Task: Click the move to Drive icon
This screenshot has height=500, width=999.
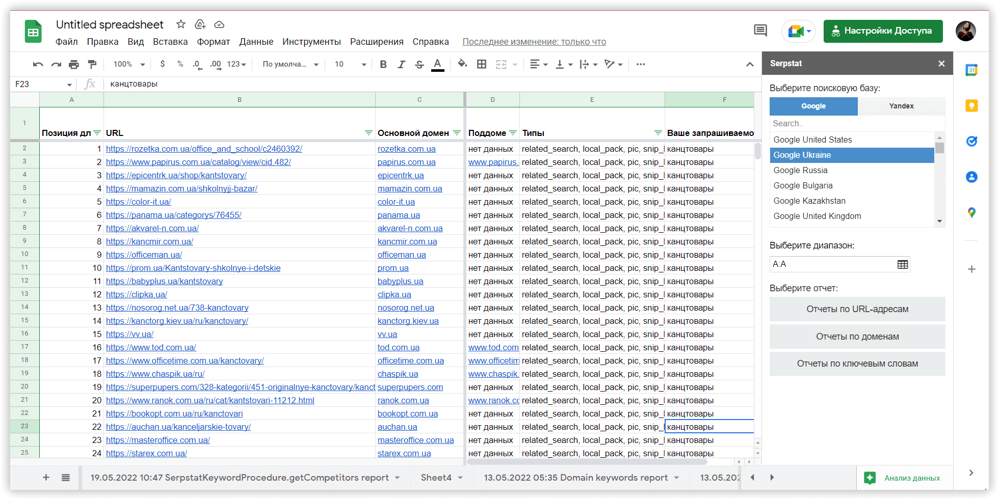Action: point(200,24)
